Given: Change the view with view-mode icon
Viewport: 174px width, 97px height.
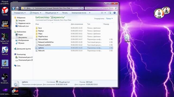Looking at the screenshot, I should pyautogui.click(x=102, y=13).
